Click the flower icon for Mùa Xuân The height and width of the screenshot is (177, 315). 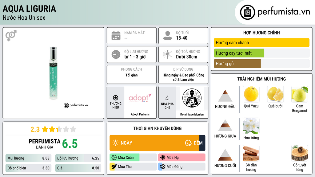[x=114, y=158]
